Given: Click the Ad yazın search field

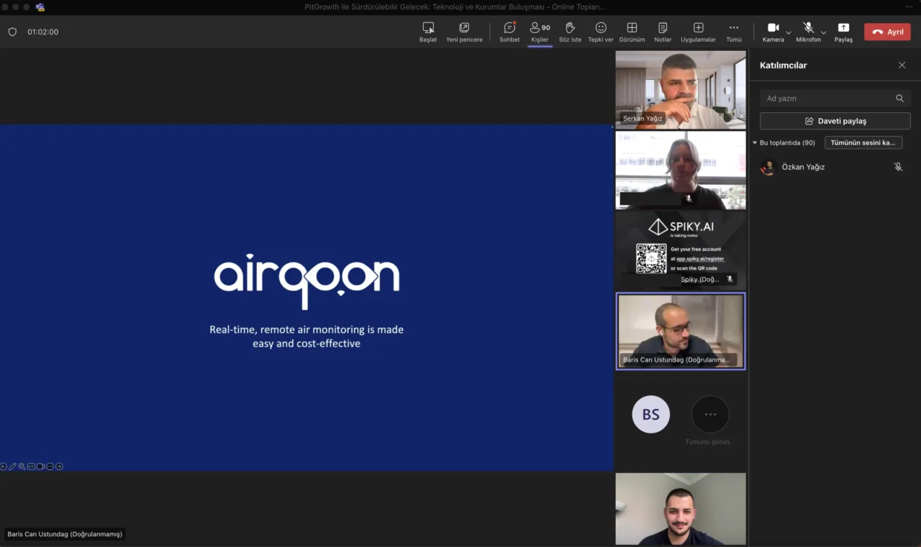Looking at the screenshot, I should 835,98.
